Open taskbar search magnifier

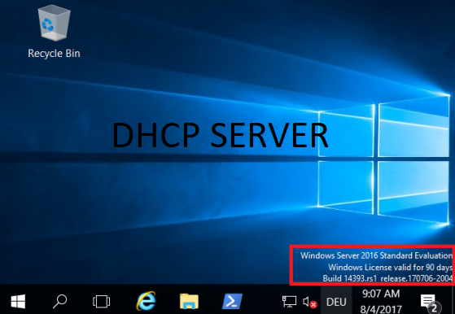click(x=59, y=302)
